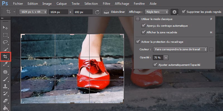Image resolution: width=223 pixels, height=111 pixels.
Task: Open the Opacité 75 % dropdown arrow
Action: 166,58
